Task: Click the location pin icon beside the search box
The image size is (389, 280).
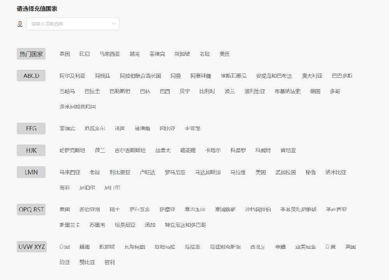Action: [x=20, y=24]
